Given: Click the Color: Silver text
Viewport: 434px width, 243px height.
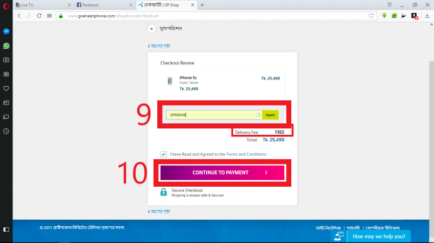Looking at the screenshot, I should (189, 83).
